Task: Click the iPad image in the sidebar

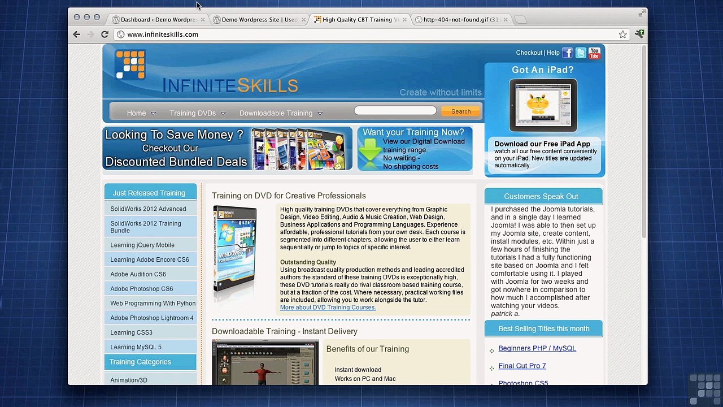Action: (x=543, y=106)
